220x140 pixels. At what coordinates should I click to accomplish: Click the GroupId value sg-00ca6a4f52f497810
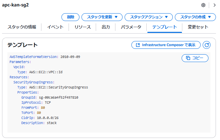pyautogui.click(x=58, y=98)
